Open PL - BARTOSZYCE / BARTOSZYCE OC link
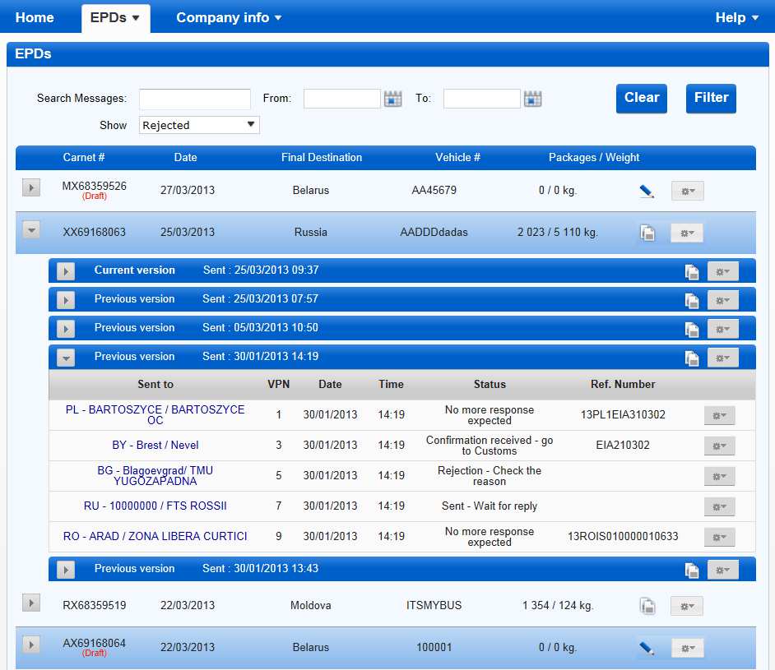This screenshot has height=670, width=775. coord(155,414)
